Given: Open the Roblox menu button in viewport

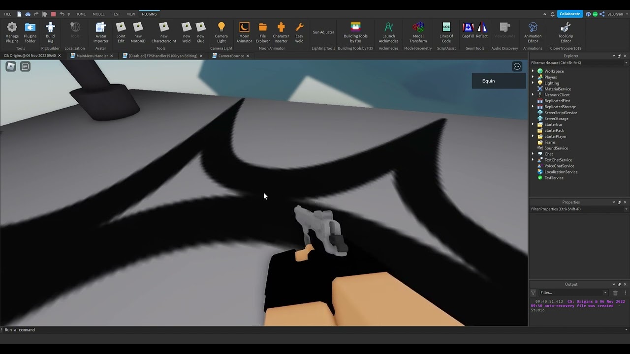Looking at the screenshot, I should tap(10, 66).
